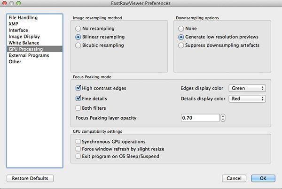Image resolution: width=282 pixels, height=189 pixels.
Task: Cancel the preferences dialog
Action: click(x=234, y=178)
